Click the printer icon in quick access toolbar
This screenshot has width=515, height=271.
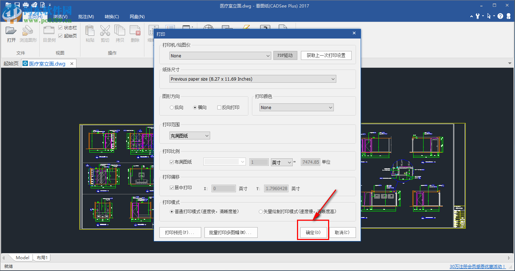point(26,5)
